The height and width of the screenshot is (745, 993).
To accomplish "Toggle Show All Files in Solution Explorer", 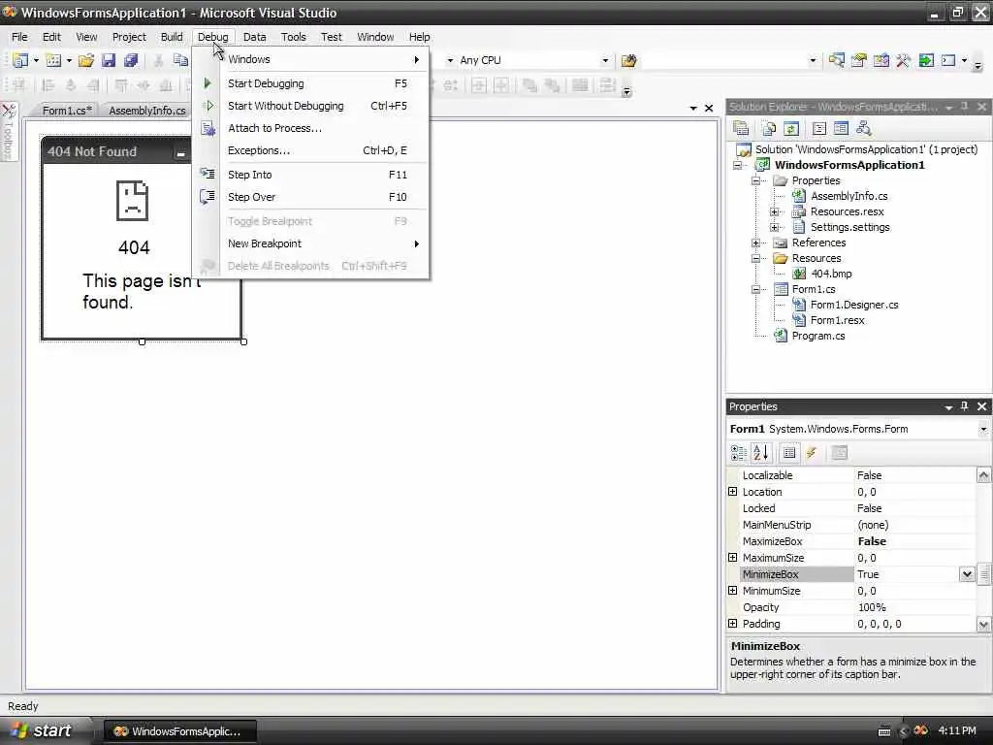I will click(768, 129).
